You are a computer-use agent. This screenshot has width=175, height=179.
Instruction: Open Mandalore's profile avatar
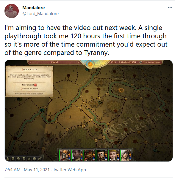pos(12,11)
